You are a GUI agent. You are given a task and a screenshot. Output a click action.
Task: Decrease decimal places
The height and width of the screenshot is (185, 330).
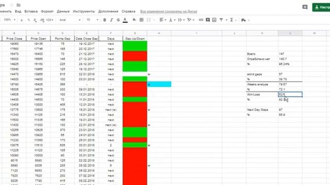click(35, 20)
